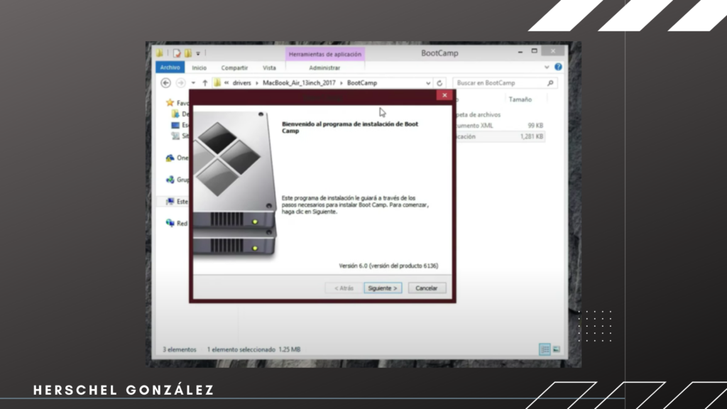Open the recent locations dropdown arrow
The image size is (727, 409).
(193, 83)
